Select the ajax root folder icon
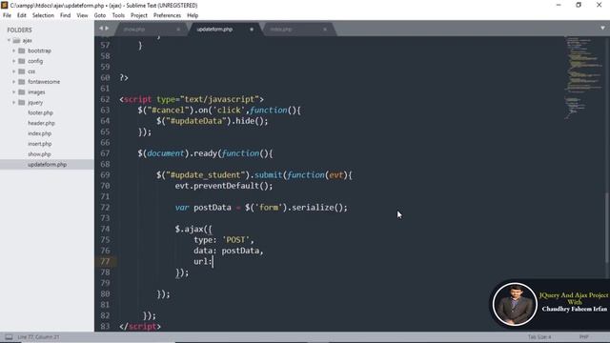This screenshot has width=610, height=343. point(17,40)
